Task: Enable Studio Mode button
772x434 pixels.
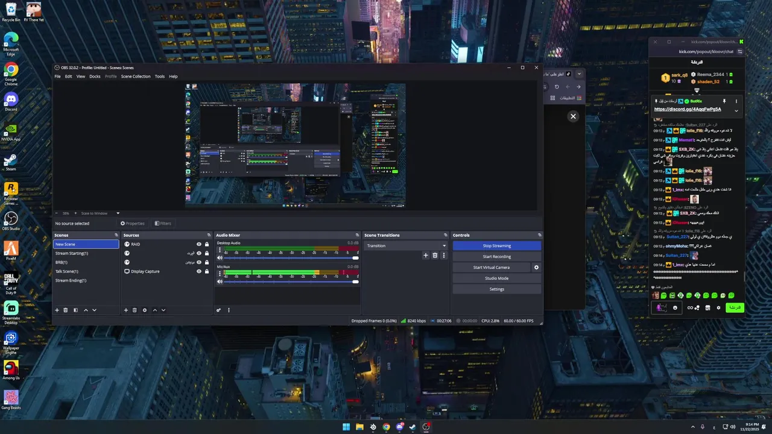Action: 496,278
